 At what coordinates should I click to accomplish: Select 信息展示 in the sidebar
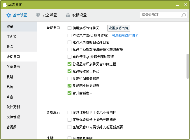19,67
